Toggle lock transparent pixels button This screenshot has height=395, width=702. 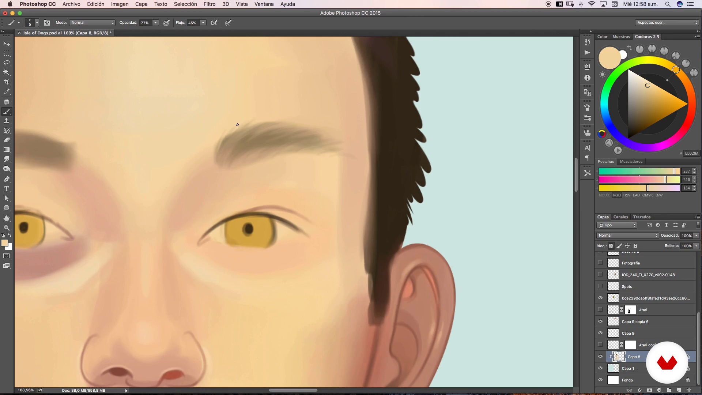pos(611,246)
